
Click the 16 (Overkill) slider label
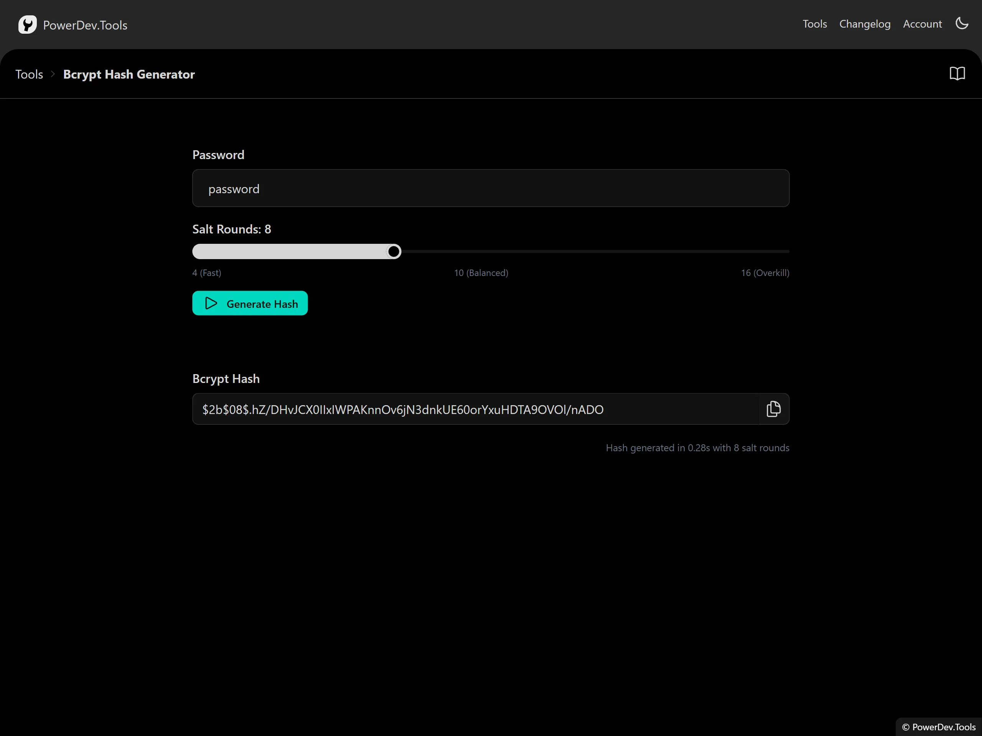tap(765, 273)
